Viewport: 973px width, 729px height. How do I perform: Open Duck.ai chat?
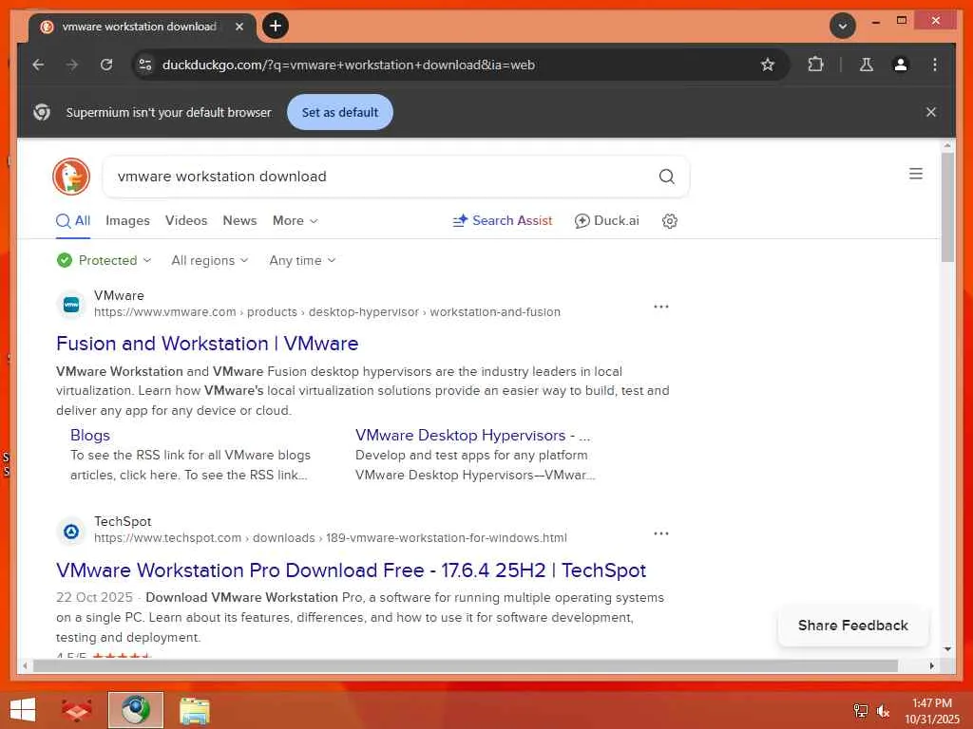pyautogui.click(x=607, y=220)
